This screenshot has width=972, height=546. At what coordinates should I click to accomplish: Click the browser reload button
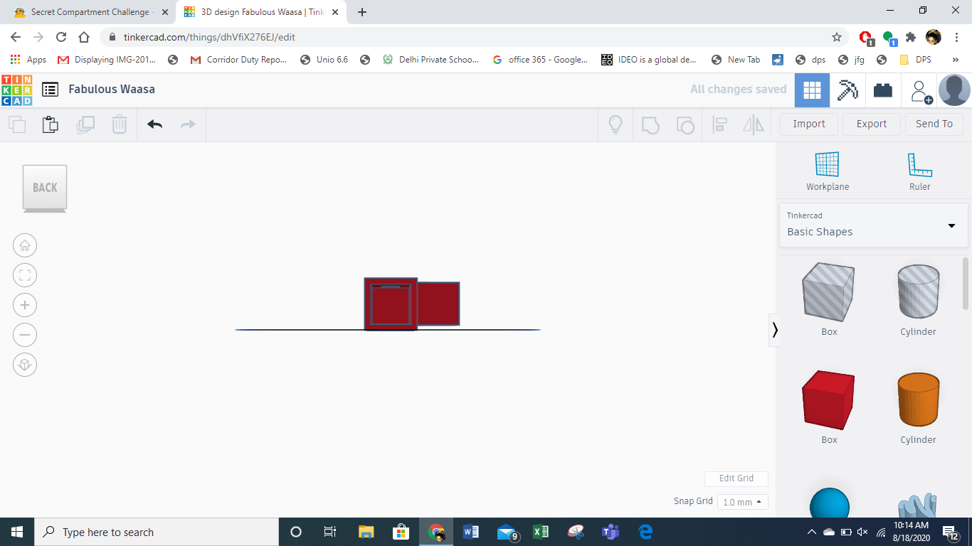pyautogui.click(x=61, y=37)
